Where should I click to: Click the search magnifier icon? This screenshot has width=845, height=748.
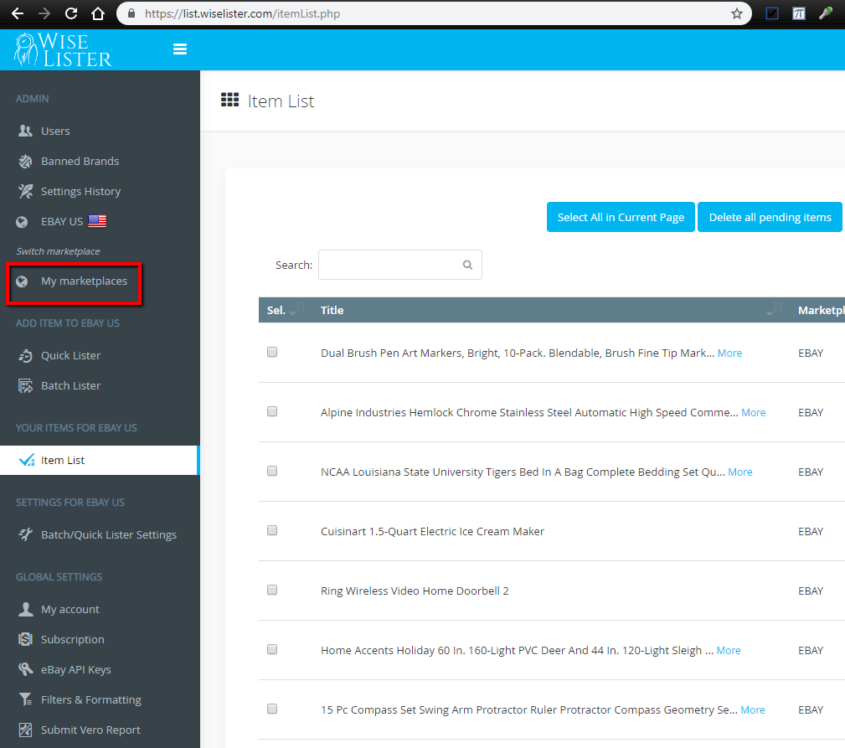(467, 265)
